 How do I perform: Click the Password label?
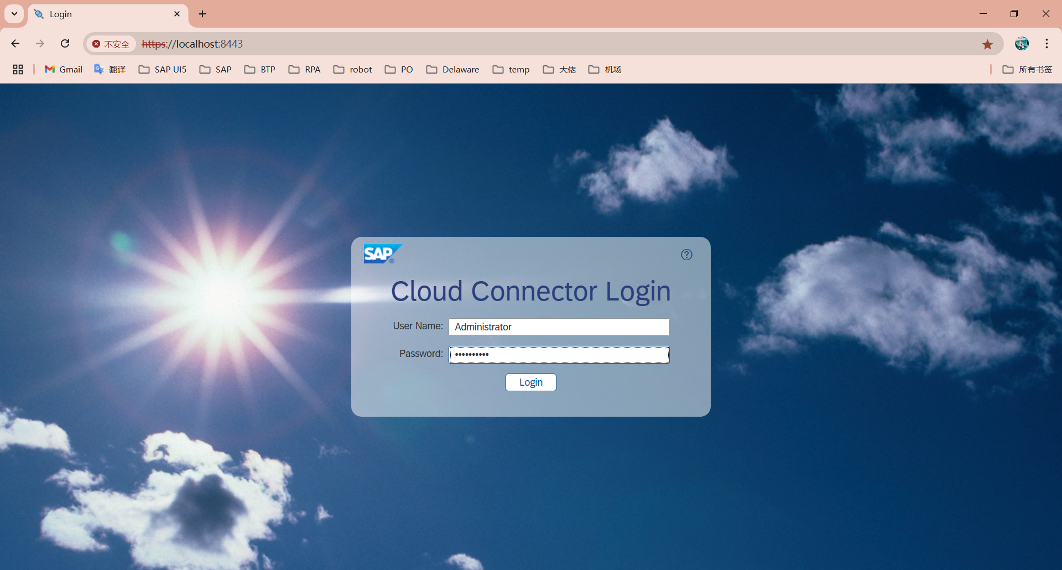tap(421, 354)
